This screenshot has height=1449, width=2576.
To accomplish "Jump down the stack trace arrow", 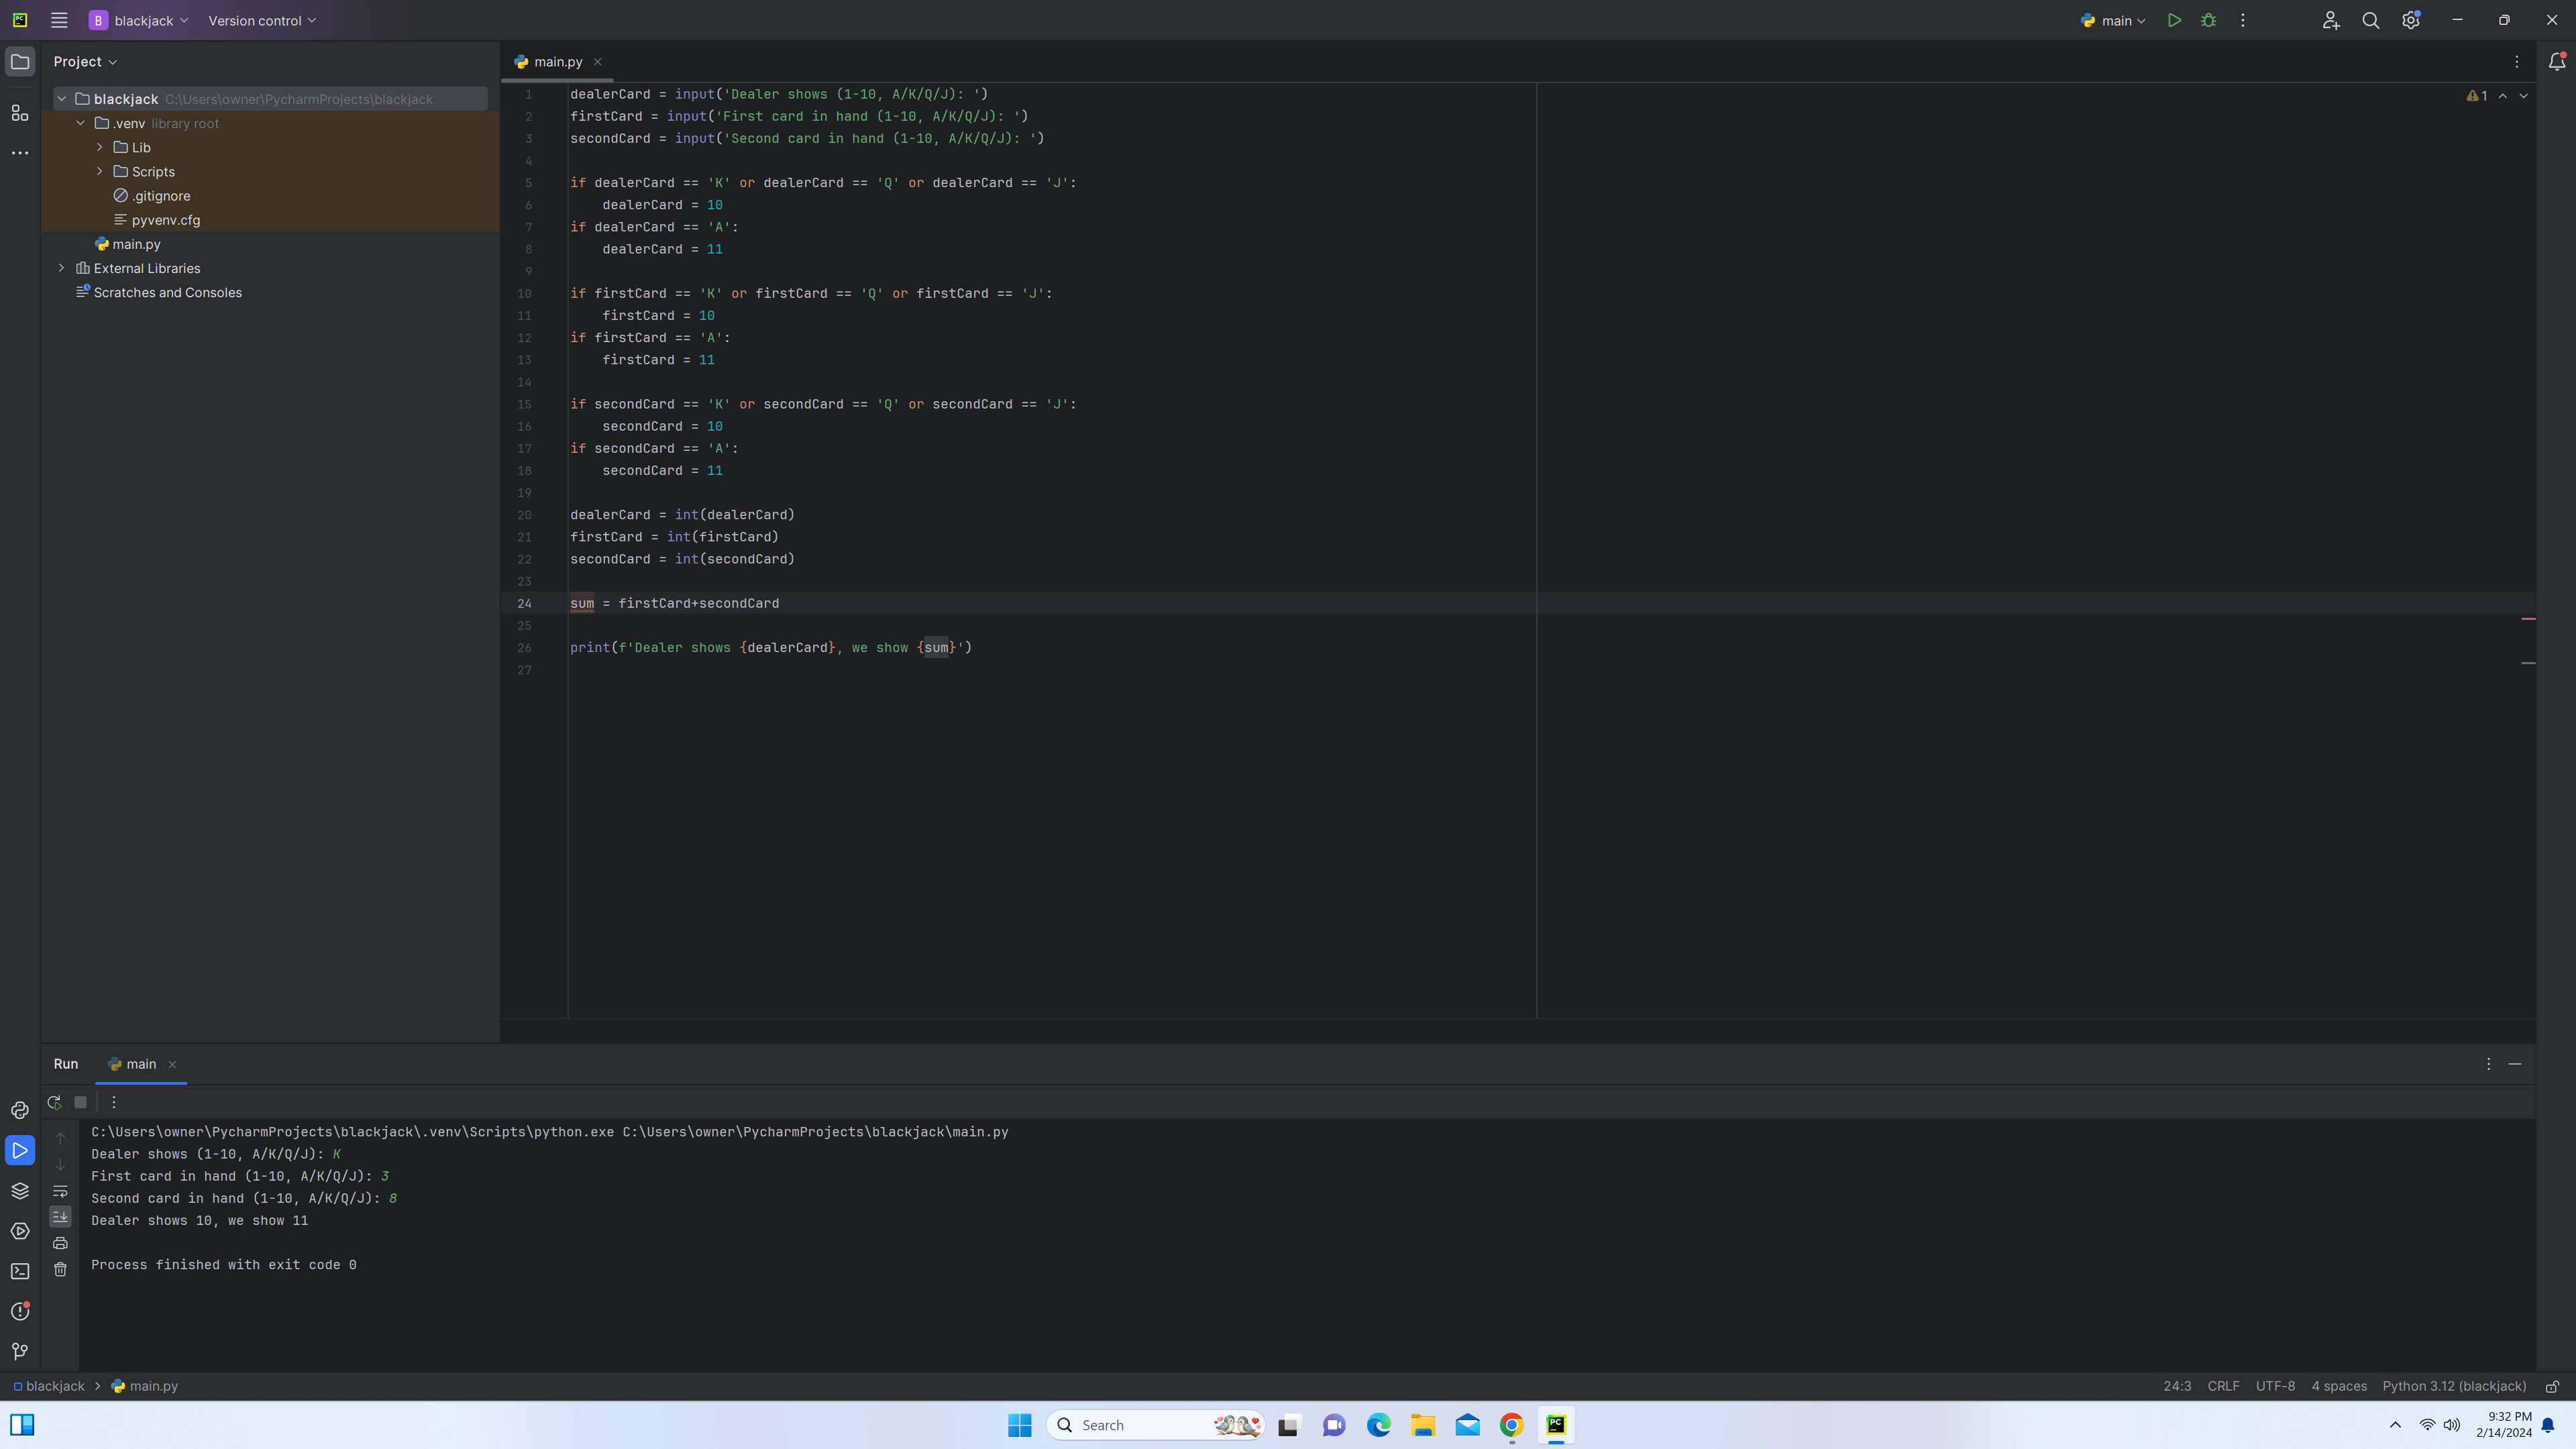I will tap(60, 1165).
